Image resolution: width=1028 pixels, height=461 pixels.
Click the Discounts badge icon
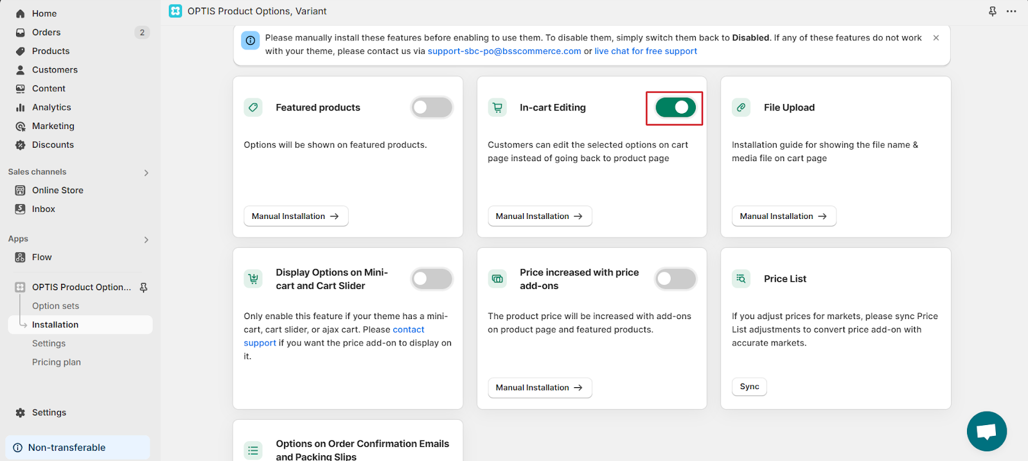(x=21, y=145)
